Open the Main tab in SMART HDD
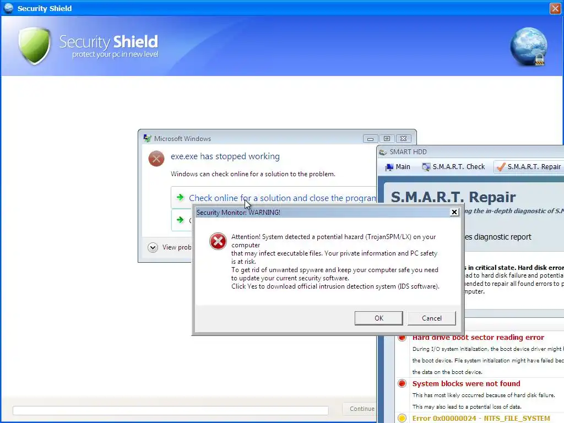 (398, 167)
